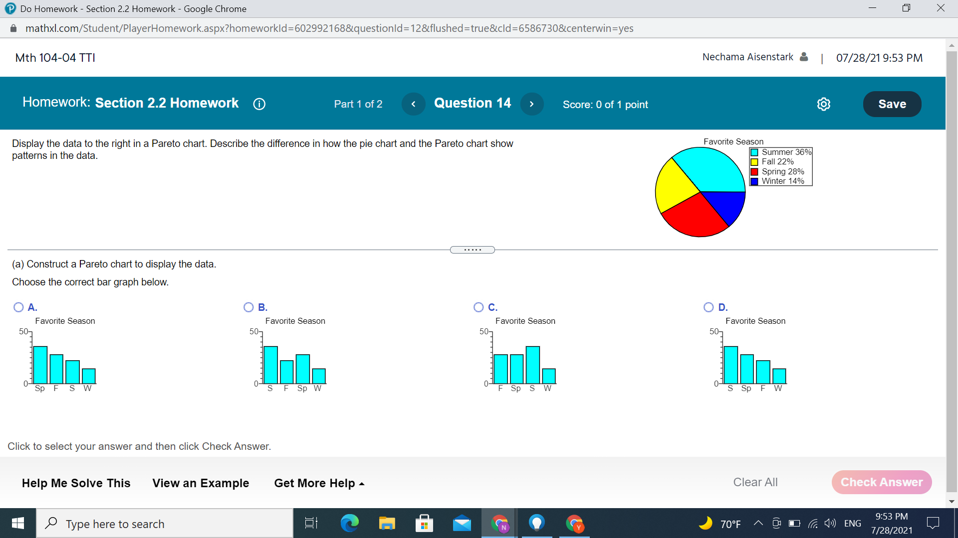The height and width of the screenshot is (538, 958).
Task: Open Microsoft Store from taskbar
Action: [x=424, y=524]
